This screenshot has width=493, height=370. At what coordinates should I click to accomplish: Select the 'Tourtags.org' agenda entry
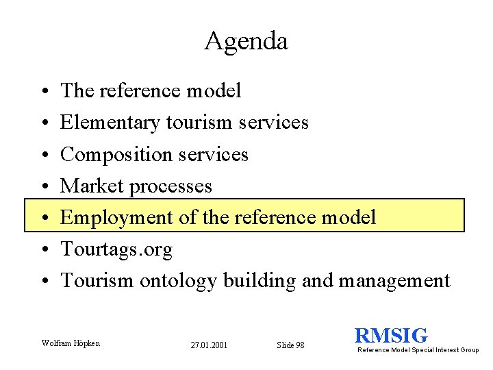coord(116,249)
